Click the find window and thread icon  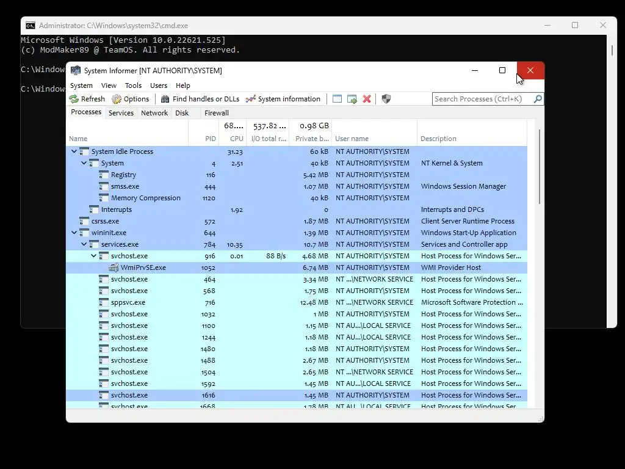(352, 99)
